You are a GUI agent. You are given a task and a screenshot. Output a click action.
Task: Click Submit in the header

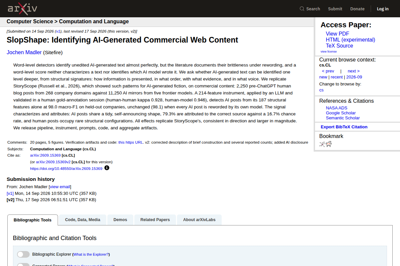[x=335, y=9]
